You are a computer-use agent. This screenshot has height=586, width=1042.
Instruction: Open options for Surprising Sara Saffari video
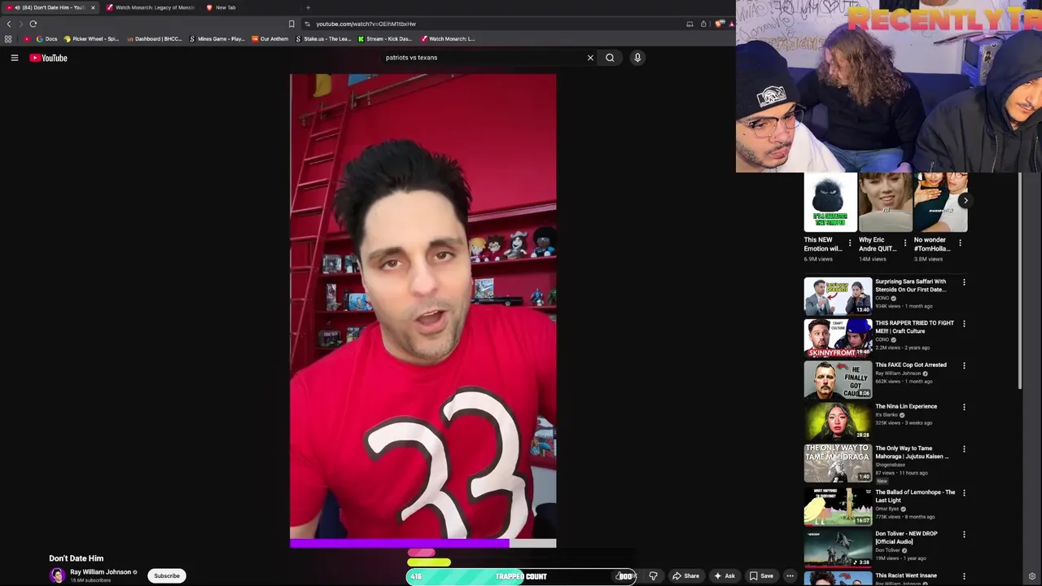[x=964, y=282]
